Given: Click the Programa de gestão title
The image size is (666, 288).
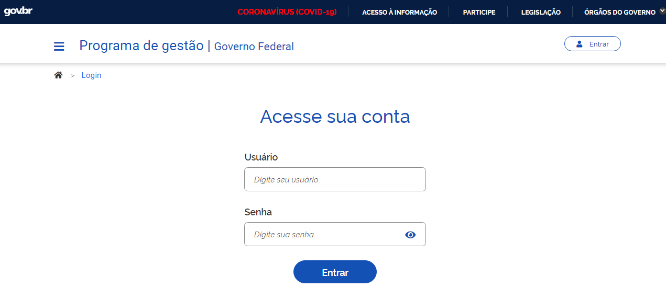Looking at the screenshot, I should coord(141,45).
